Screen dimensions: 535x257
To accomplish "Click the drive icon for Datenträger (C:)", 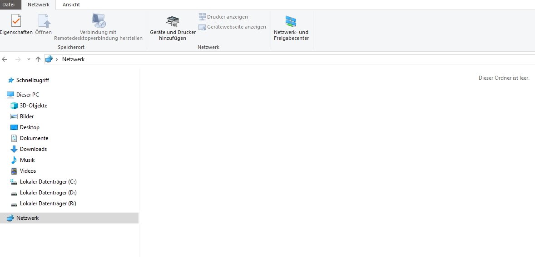I will 14,182.
